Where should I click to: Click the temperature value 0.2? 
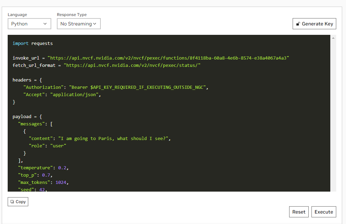click(62, 168)
